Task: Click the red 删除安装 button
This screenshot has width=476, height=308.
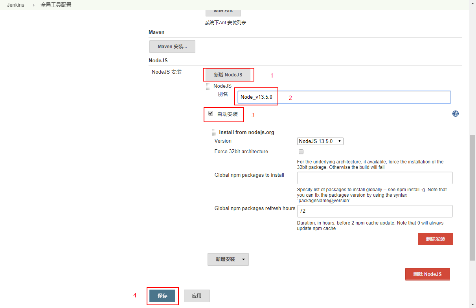Action: coord(436,239)
